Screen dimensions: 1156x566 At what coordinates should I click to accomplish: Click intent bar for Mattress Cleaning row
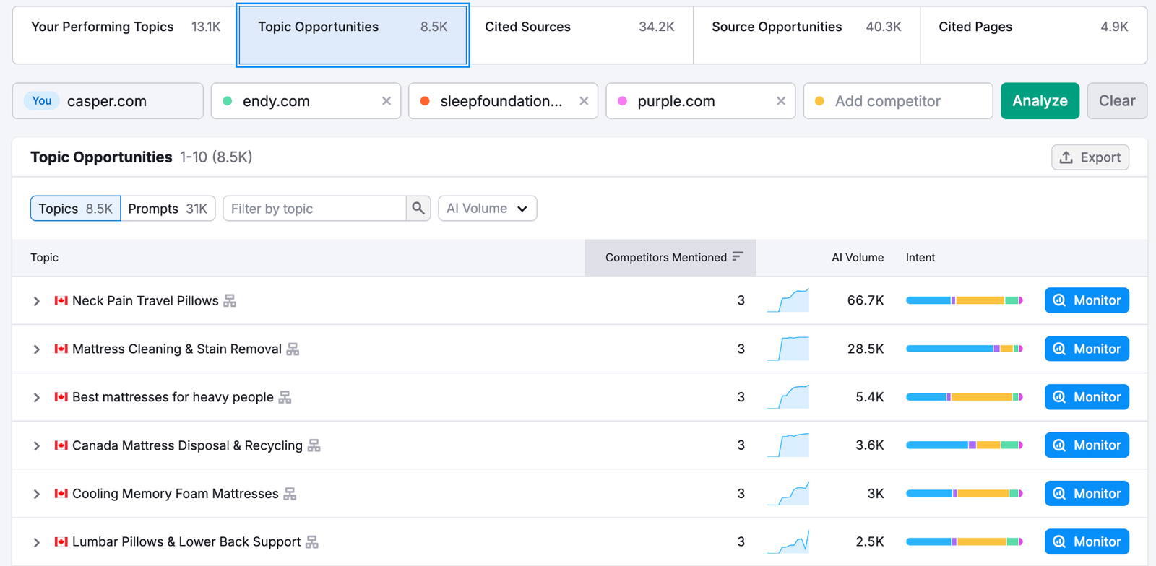click(965, 349)
